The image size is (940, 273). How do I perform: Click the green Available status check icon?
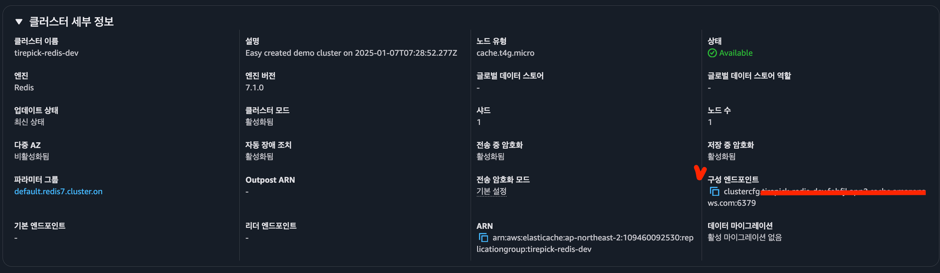(x=712, y=53)
